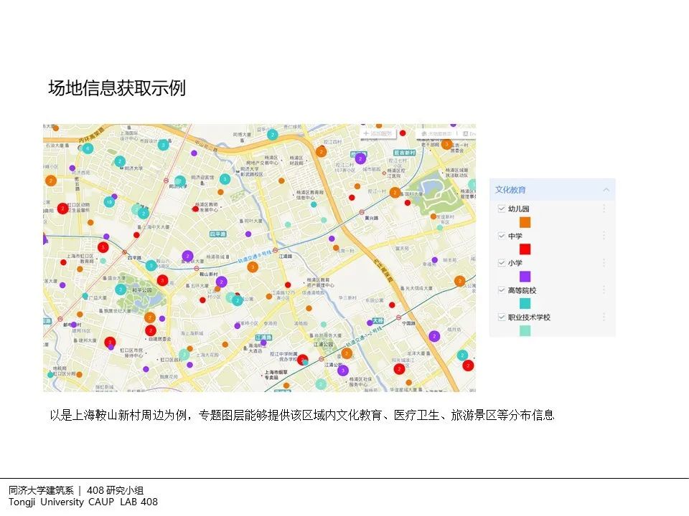Click the footer text 同济大学建筑系 | 408 研究小组
Viewport: 689px width, 516px height.
tap(76, 490)
